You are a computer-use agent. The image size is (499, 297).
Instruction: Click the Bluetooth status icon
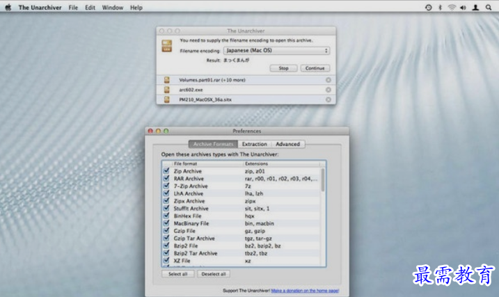440,8
